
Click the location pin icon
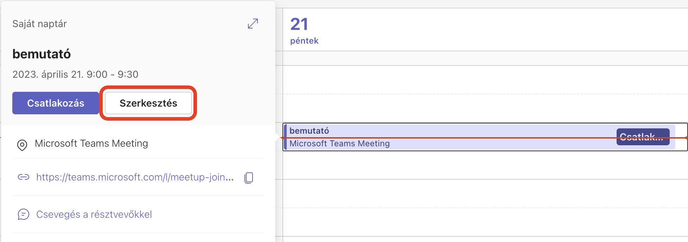[22, 145]
